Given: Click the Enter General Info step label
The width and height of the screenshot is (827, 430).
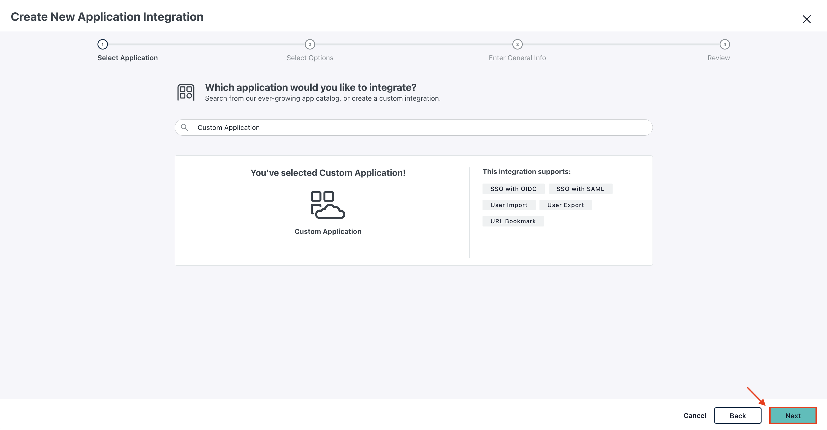Looking at the screenshot, I should click(x=517, y=58).
